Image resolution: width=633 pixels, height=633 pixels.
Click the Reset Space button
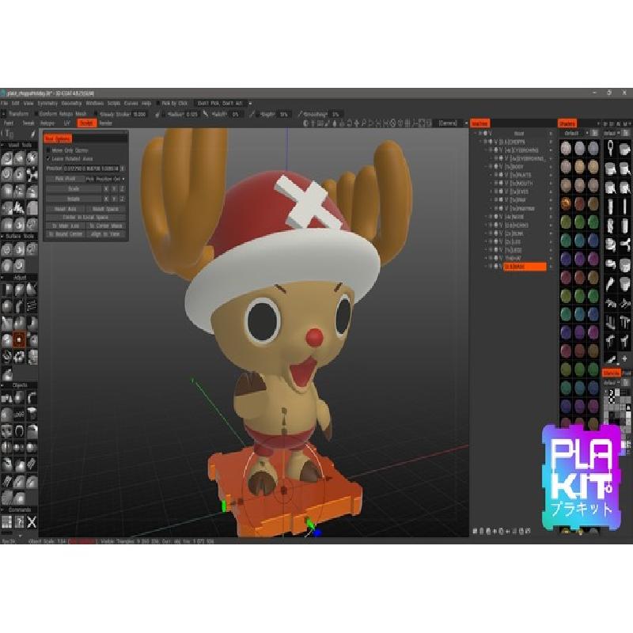pos(105,209)
